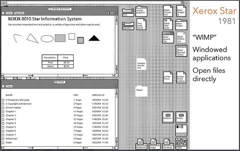Open the Thesis window menu icon
The height and width of the screenshot is (151, 240).
(x=116, y=86)
